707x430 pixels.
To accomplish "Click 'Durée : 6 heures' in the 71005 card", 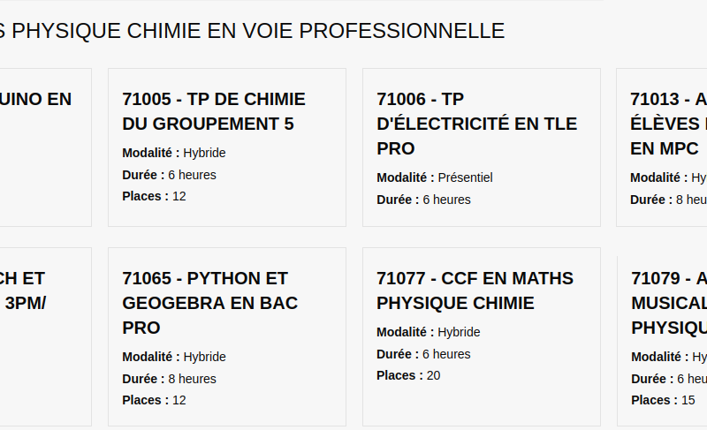I will pos(169,175).
